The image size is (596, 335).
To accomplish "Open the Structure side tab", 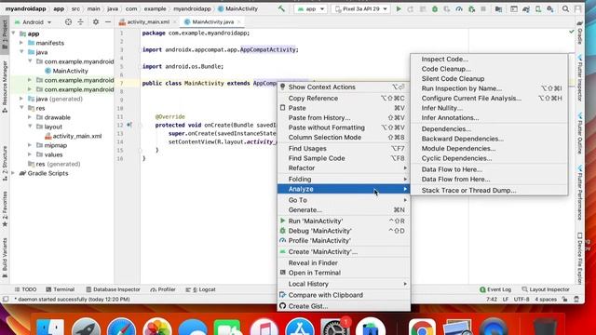I will (5, 164).
